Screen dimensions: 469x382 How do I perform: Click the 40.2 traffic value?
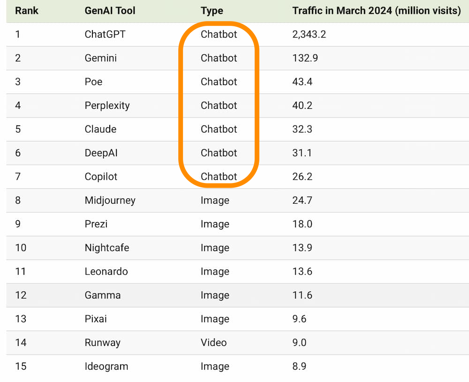[303, 106]
